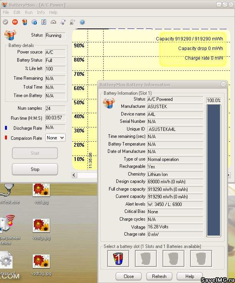Open the Help menu

(x=53, y=12)
